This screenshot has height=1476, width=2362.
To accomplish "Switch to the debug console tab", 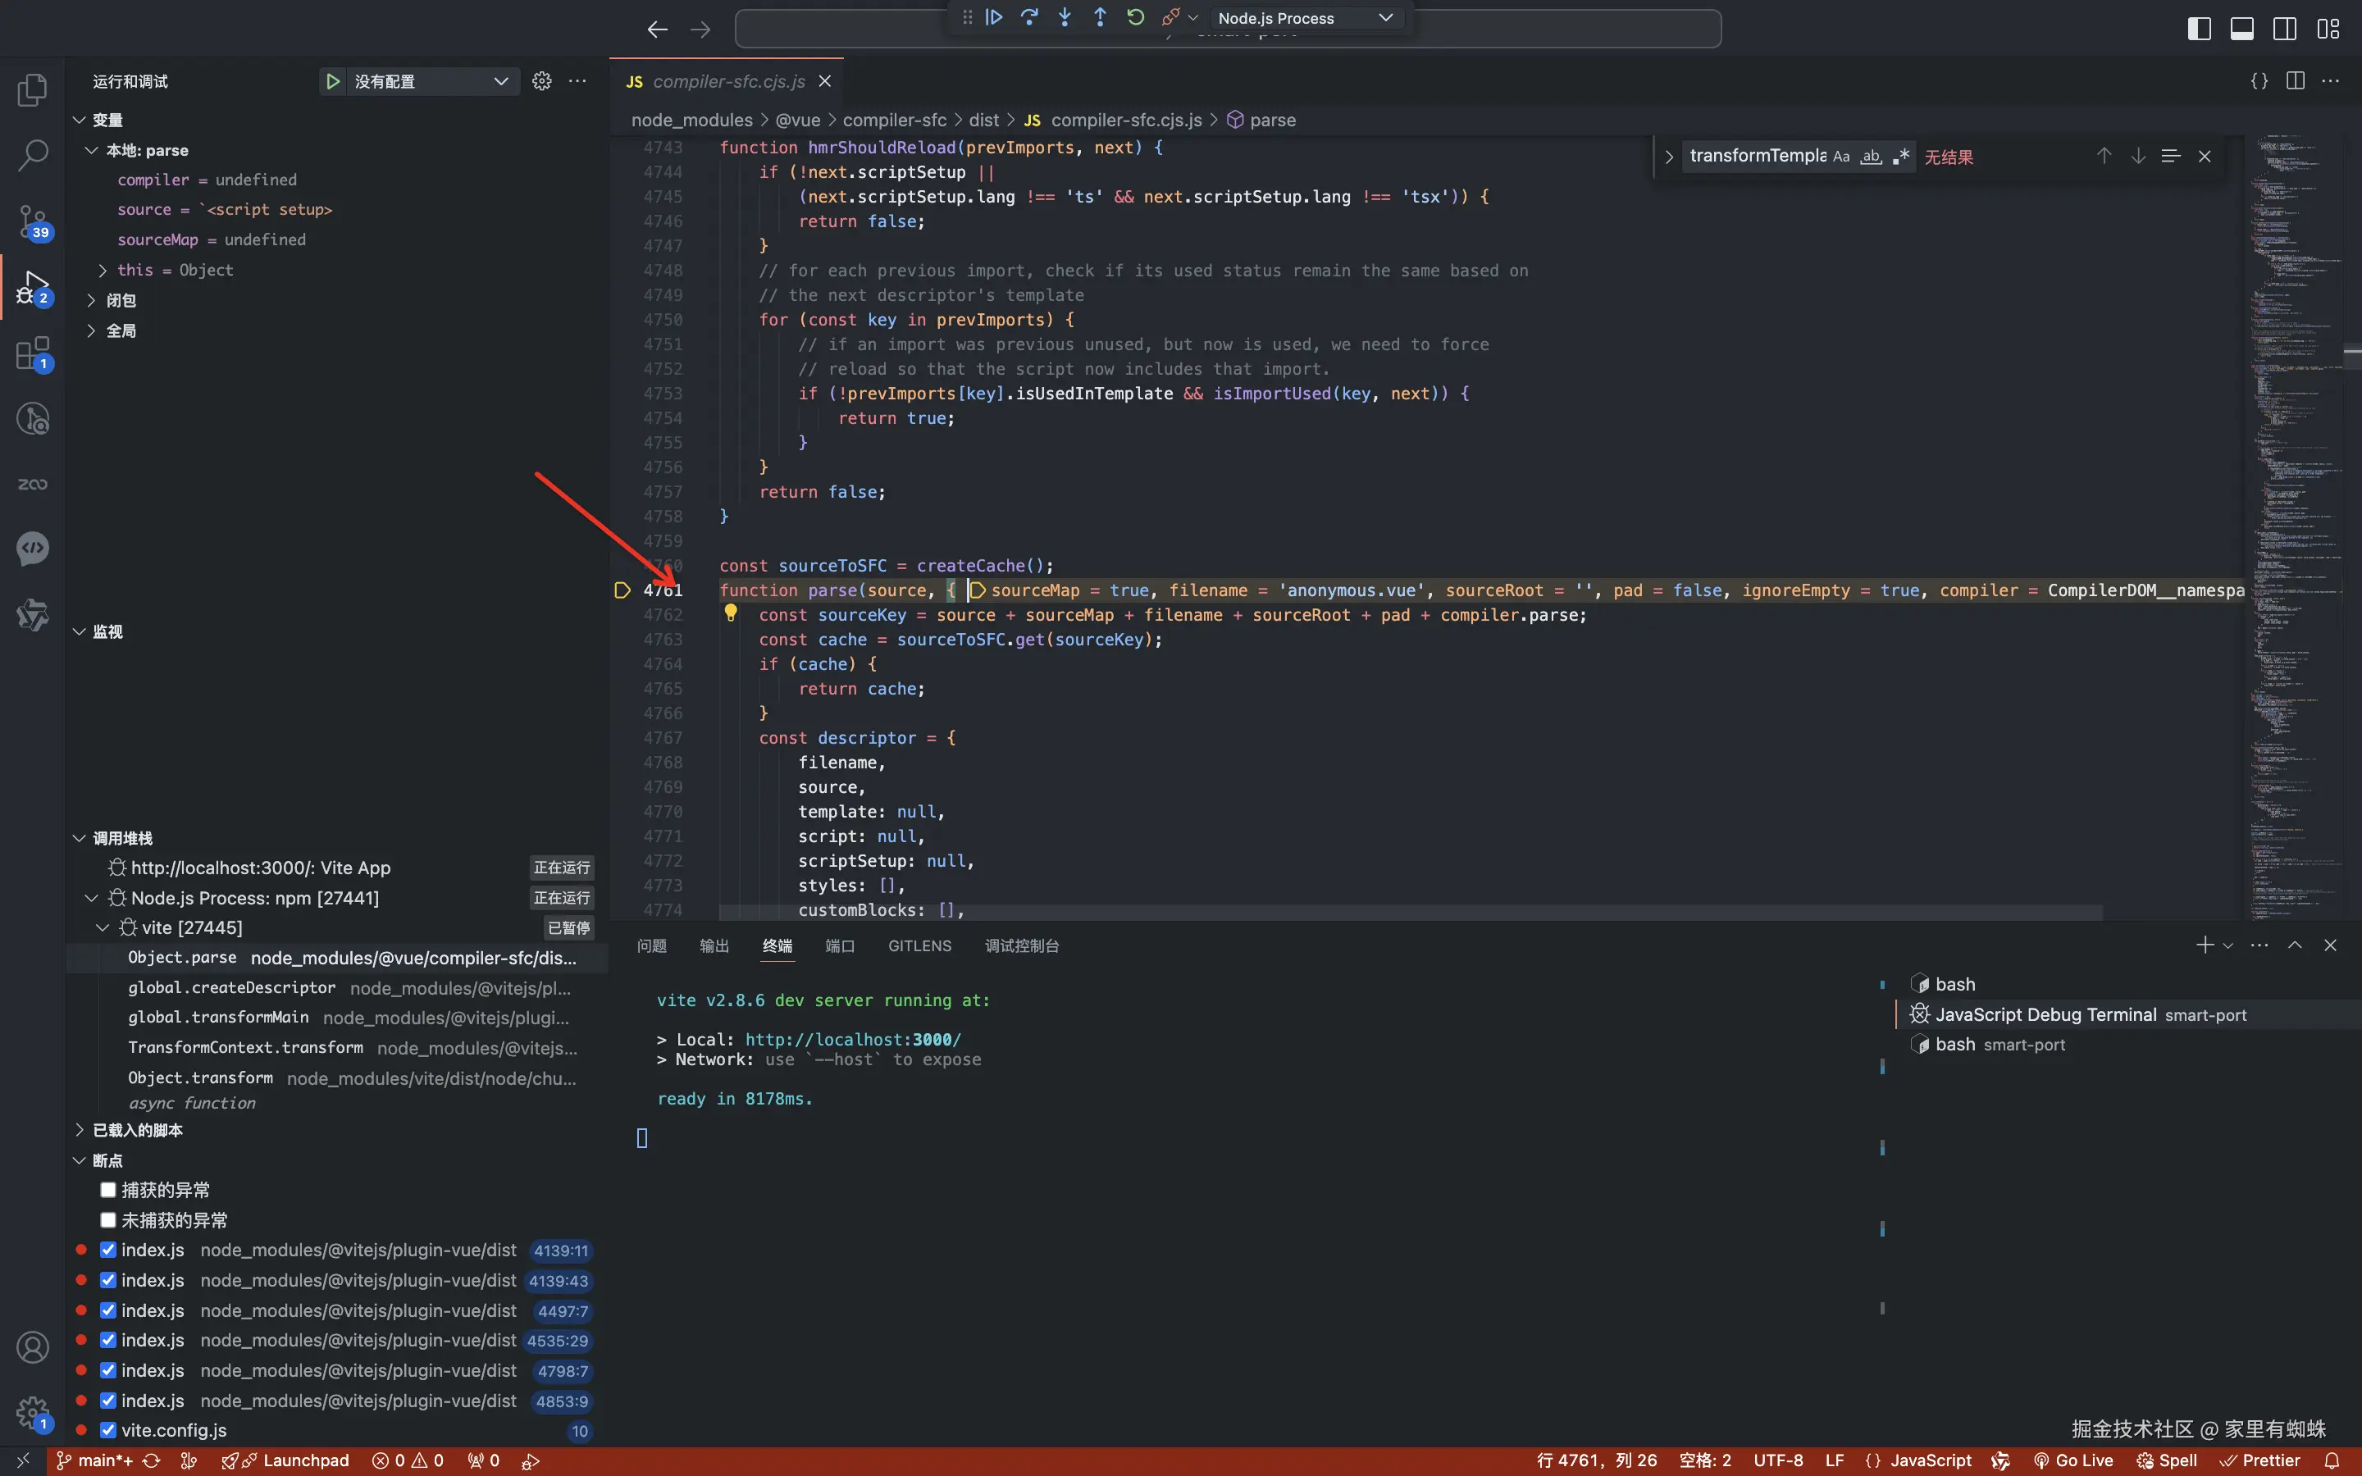I will pos(1021,945).
